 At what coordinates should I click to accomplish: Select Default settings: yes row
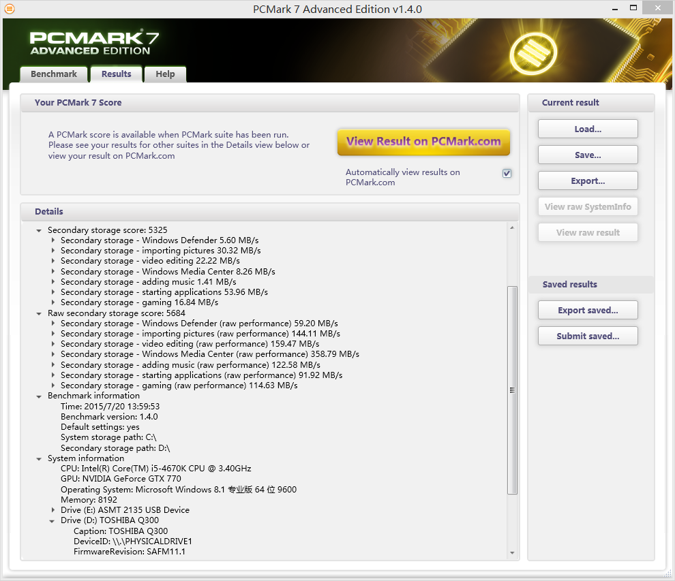coord(100,427)
